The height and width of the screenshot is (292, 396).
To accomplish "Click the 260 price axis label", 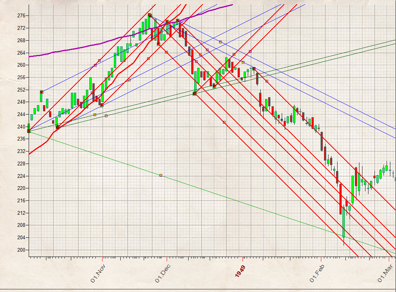I will 21,65.
